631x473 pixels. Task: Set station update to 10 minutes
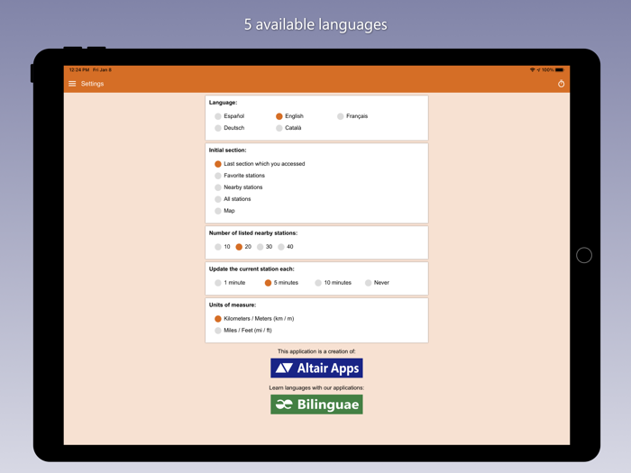point(333,283)
